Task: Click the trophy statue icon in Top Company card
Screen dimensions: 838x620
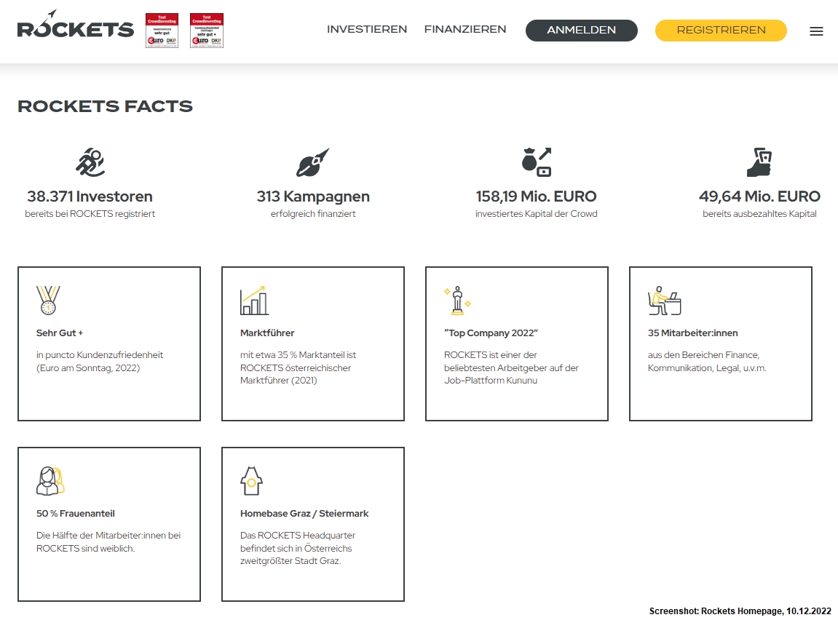Action: (457, 300)
